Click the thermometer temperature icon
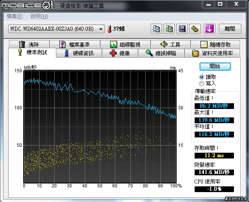This screenshot has width=249, height=202. pyautogui.click(x=109, y=29)
